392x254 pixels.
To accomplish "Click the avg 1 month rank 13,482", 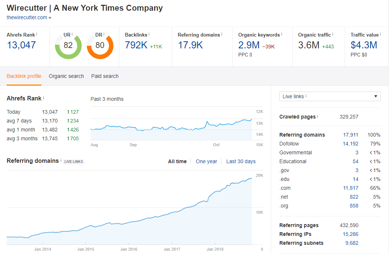I will pyautogui.click(x=50, y=130).
